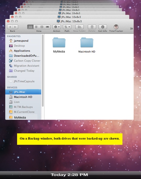Click the SHARED section header
141x179 pixels.
tap(12, 77)
